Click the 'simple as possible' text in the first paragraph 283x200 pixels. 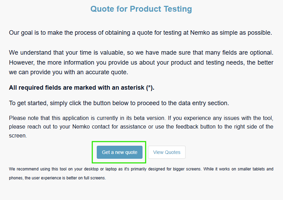(x=248, y=33)
